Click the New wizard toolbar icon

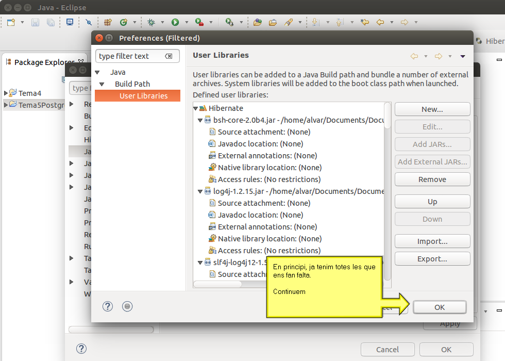pos(11,22)
